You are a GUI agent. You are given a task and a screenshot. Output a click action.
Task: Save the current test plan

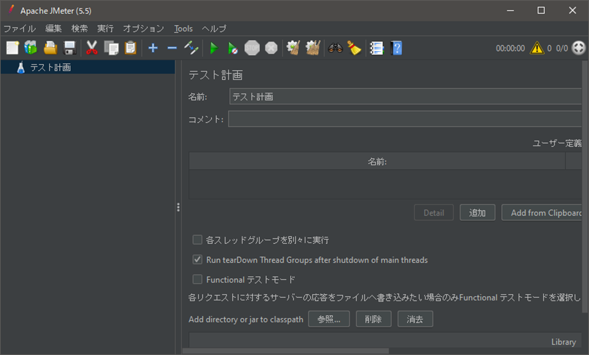(x=69, y=48)
